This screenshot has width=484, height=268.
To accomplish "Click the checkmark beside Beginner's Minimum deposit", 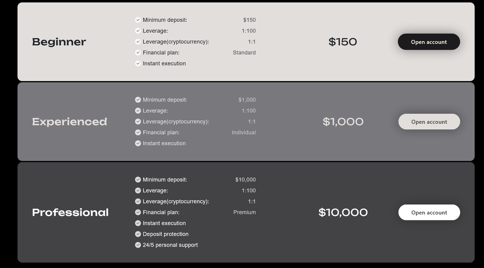I will pyautogui.click(x=138, y=19).
